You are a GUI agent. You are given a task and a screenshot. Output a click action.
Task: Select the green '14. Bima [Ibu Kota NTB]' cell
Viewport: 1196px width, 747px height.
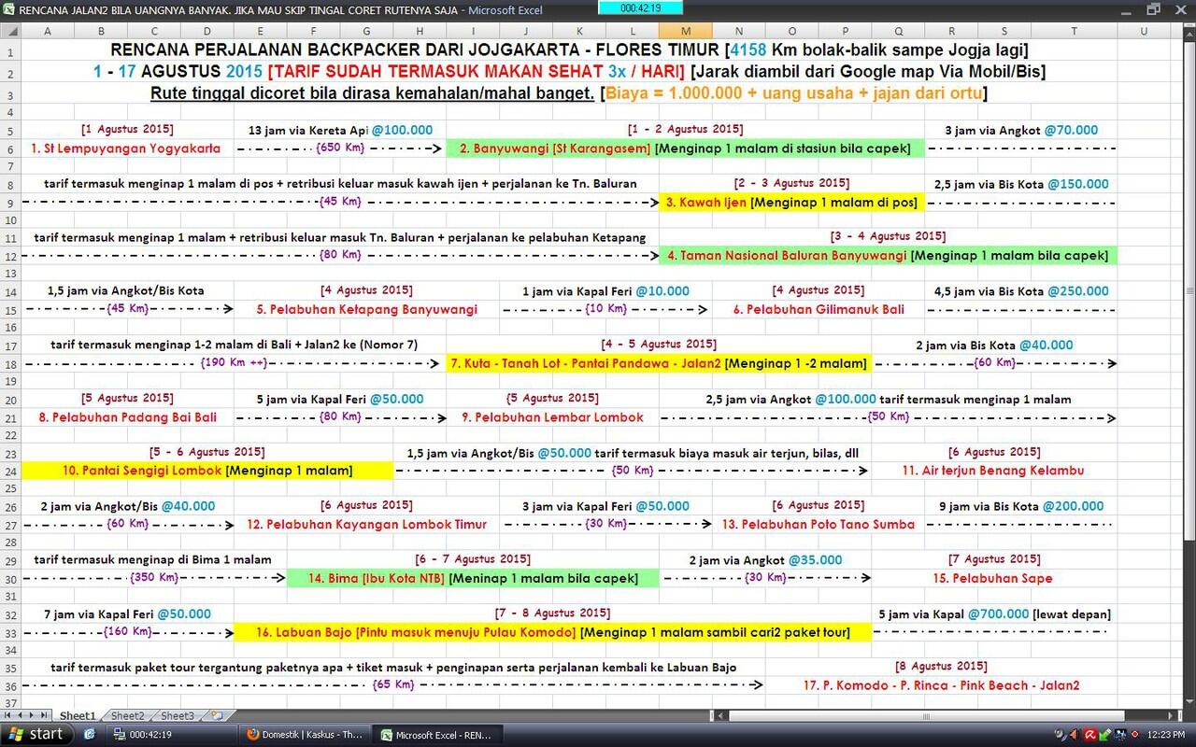(473, 579)
